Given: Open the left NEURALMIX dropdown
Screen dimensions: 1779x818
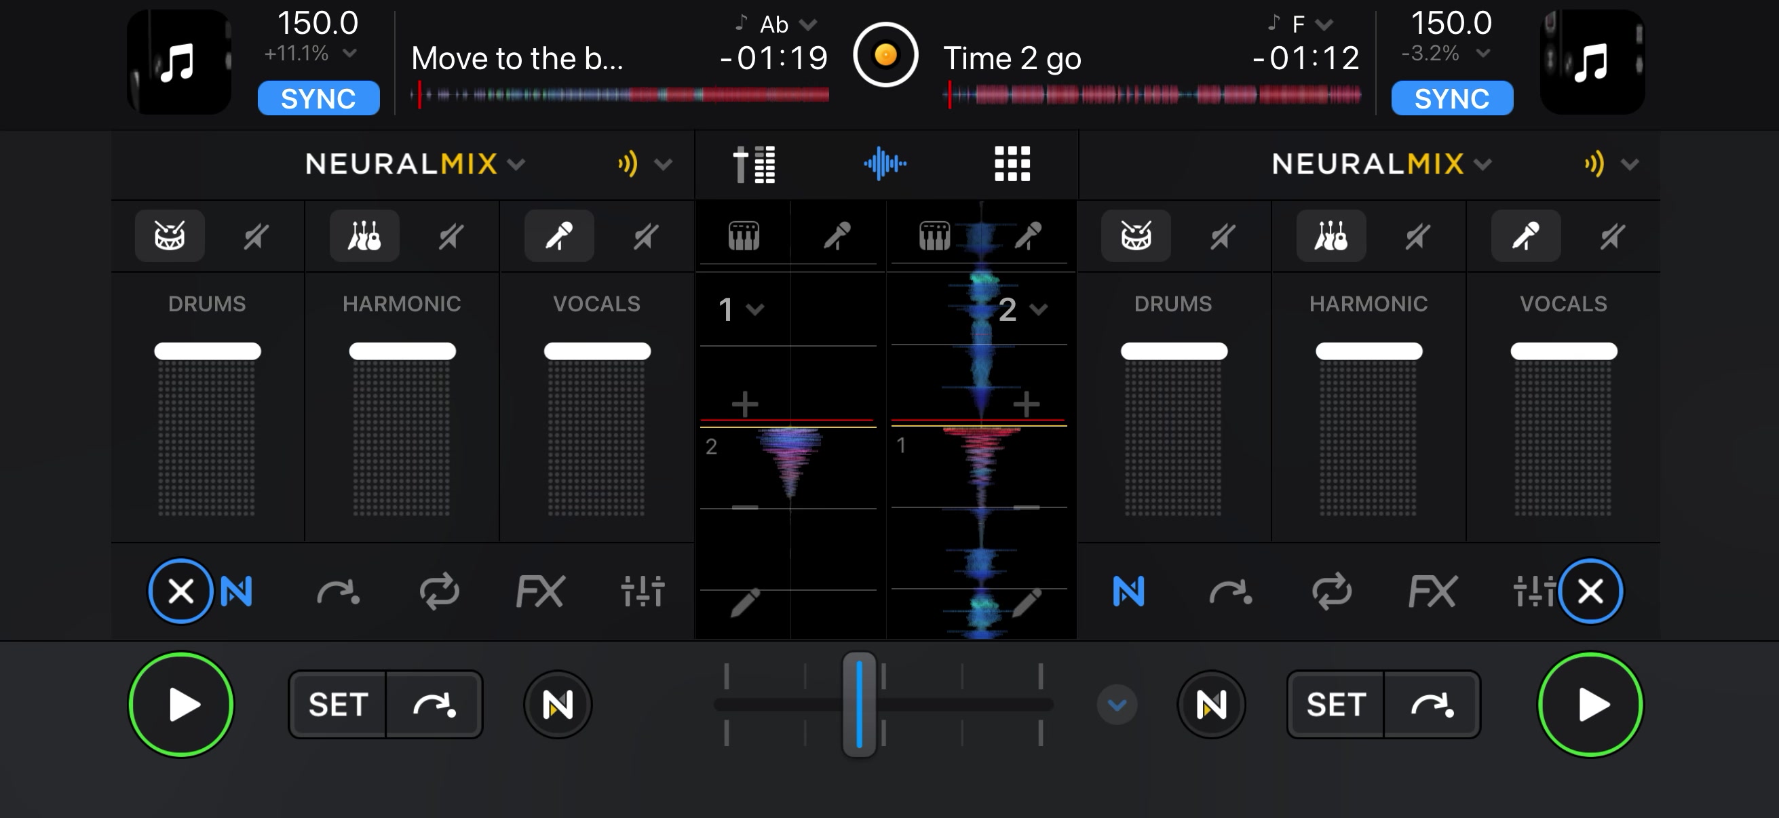Looking at the screenshot, I should pos(415,164).
